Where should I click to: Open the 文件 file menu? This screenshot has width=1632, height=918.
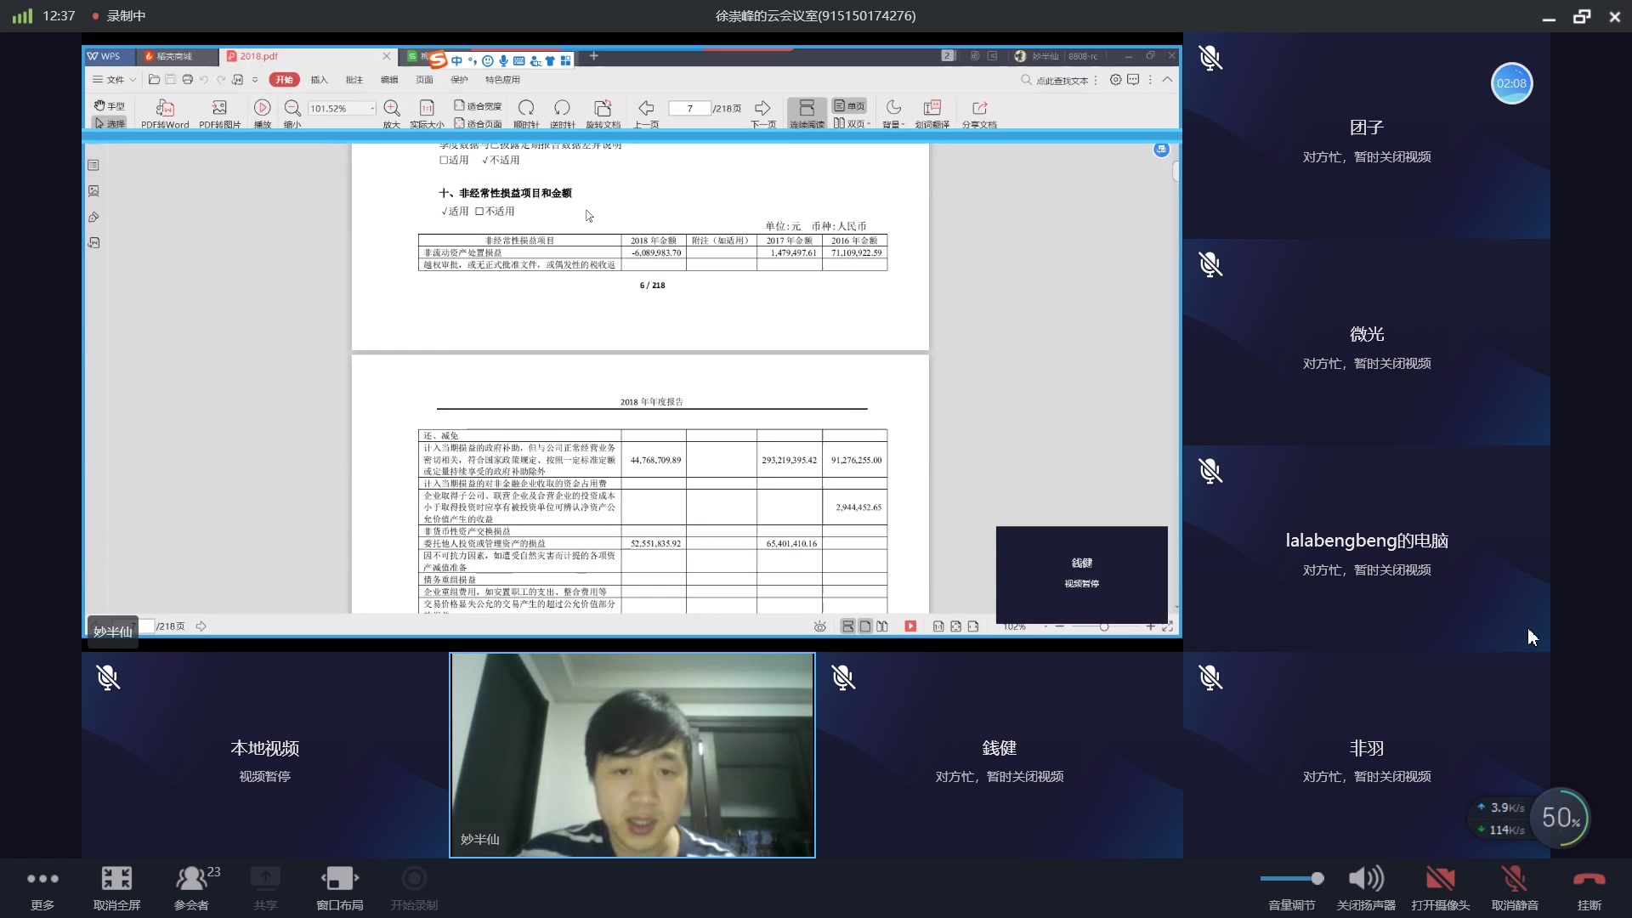pyautogui.click(x=114, y=80)
